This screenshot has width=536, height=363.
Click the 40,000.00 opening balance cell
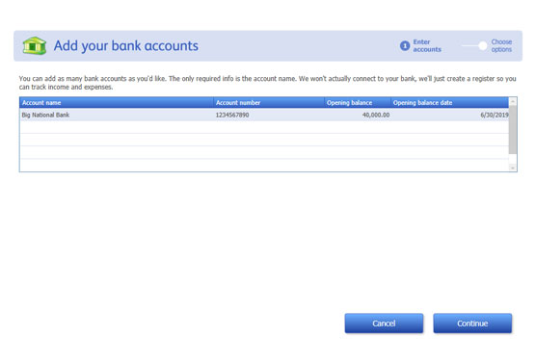[x=358, y=115]
